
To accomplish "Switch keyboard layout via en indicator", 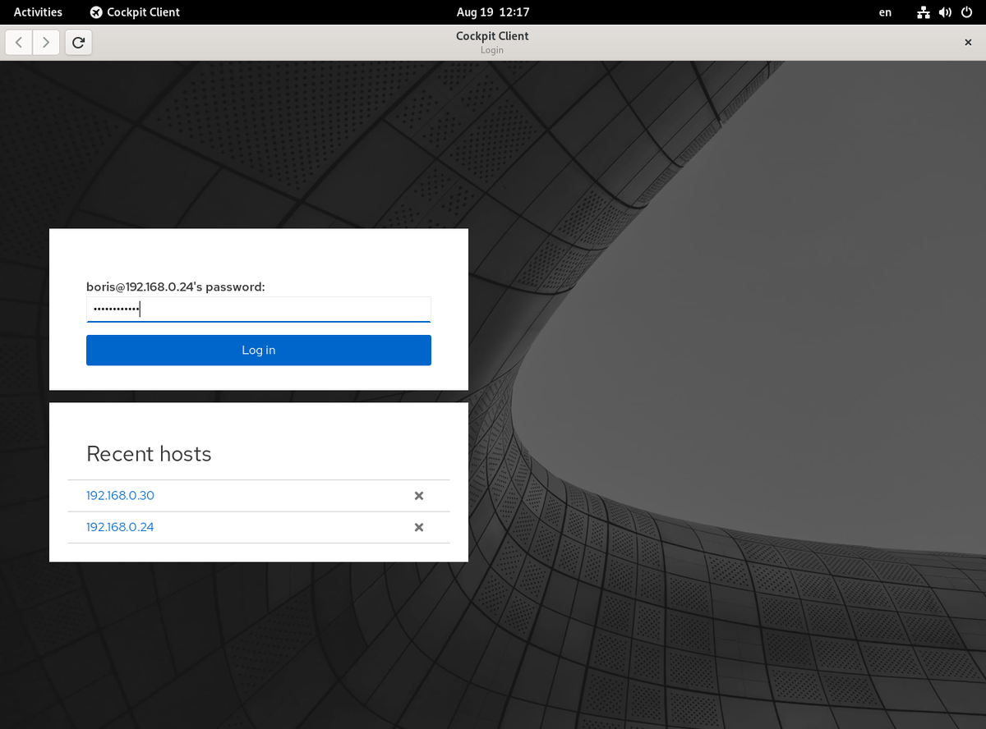I will pos(885,12).
